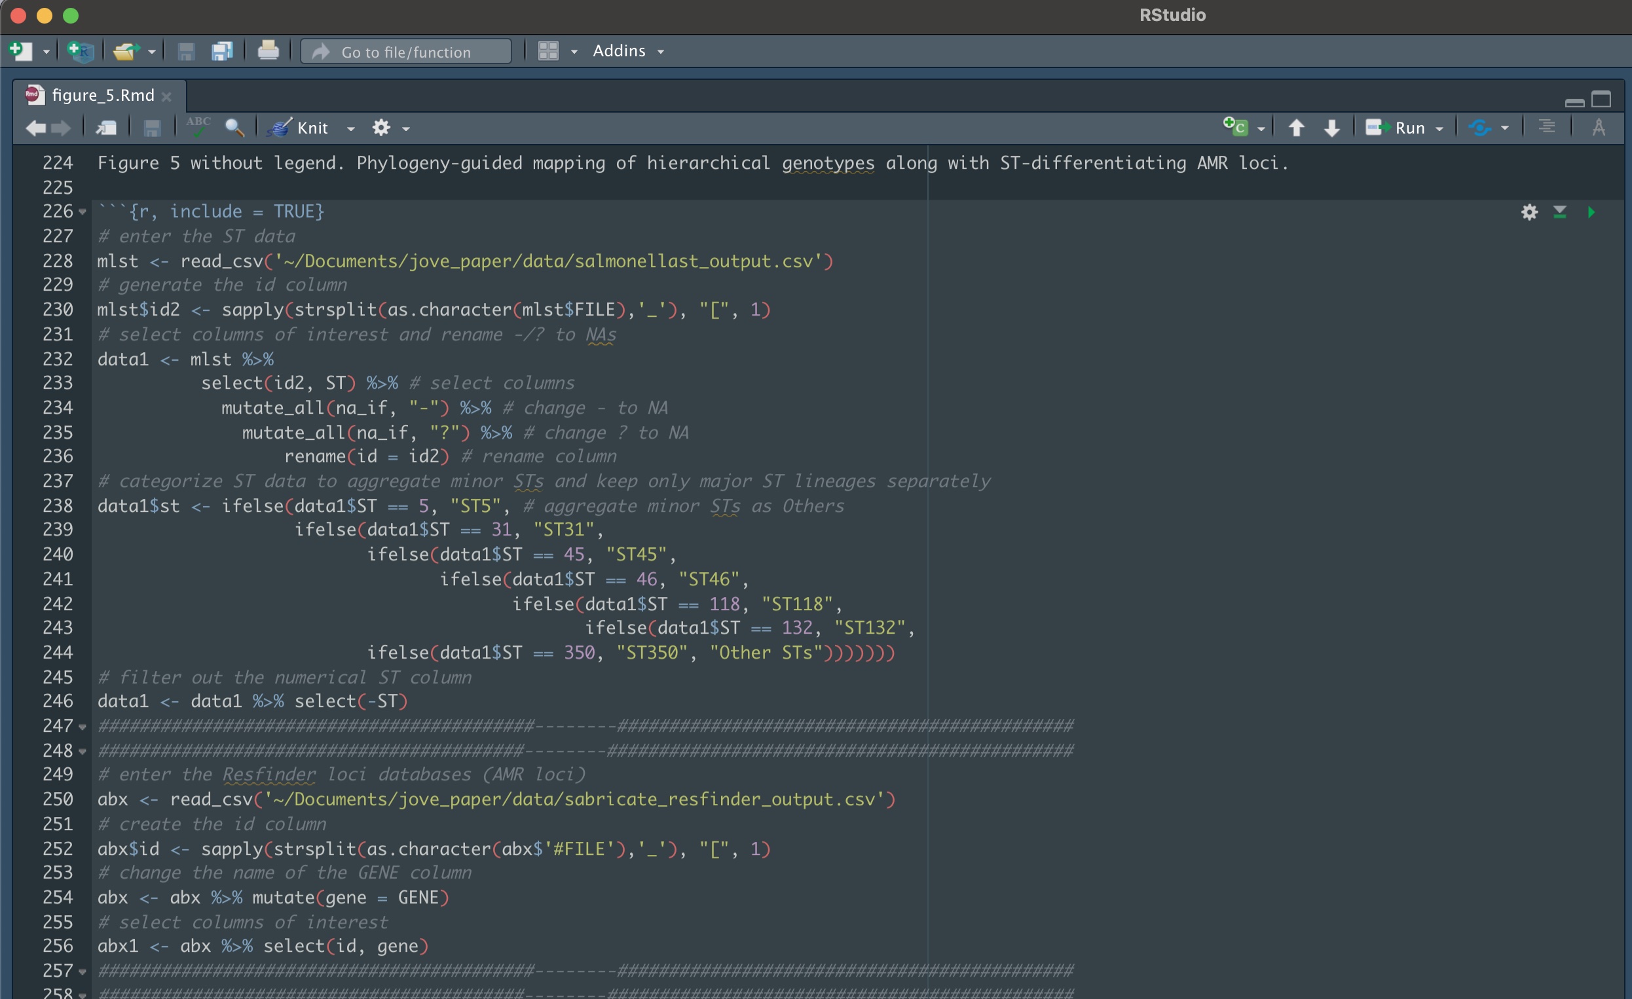1632x999 pixels.
Task: Click the Show in new window icon
Action: click(x=106, y=128)
